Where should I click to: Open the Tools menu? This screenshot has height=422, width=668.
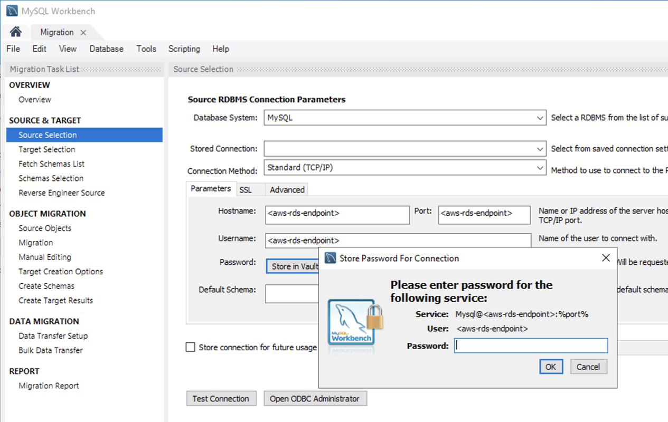146,49
